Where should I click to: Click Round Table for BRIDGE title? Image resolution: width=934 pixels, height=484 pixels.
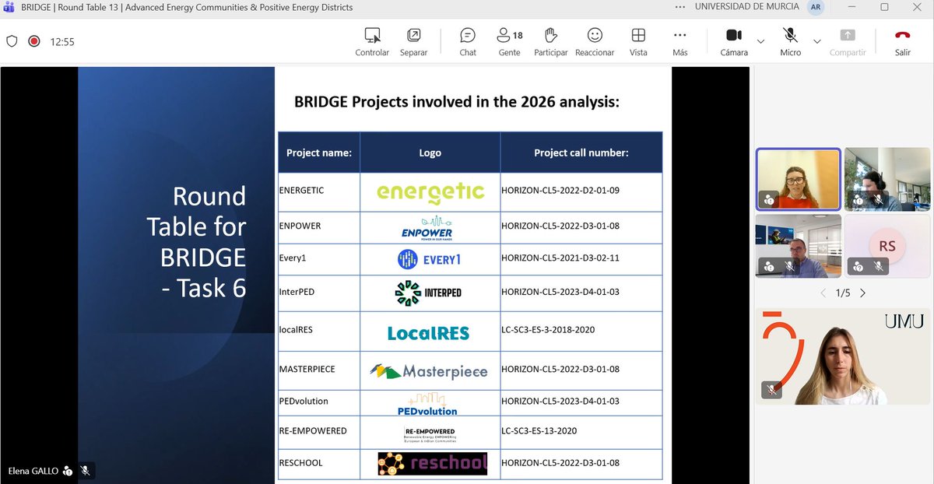(x=196, y=241)
